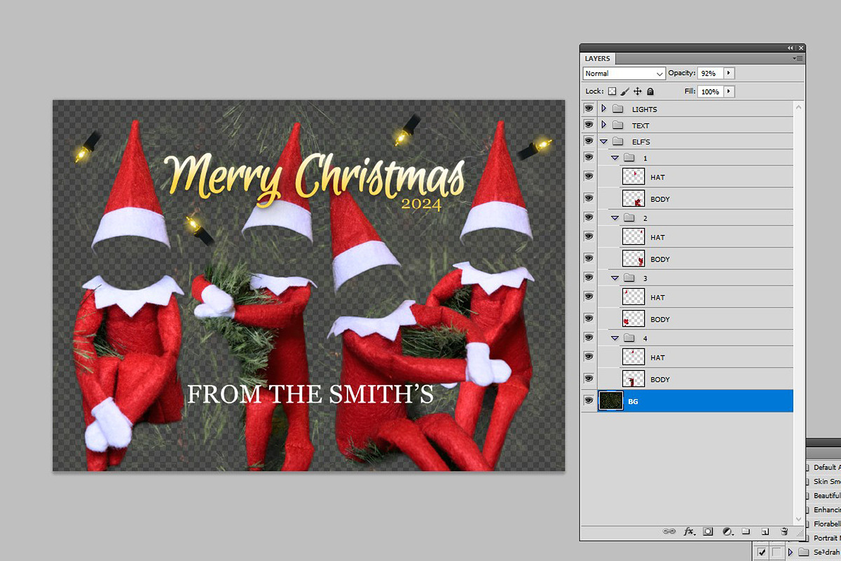Collapse the Layers panel to icons
841x561 pixels.
click(792, 48)
